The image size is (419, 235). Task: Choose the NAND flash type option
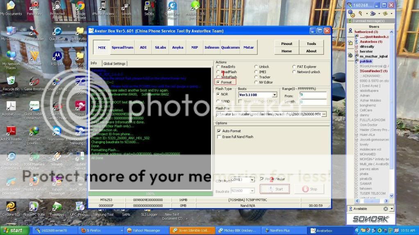(218, 101)
